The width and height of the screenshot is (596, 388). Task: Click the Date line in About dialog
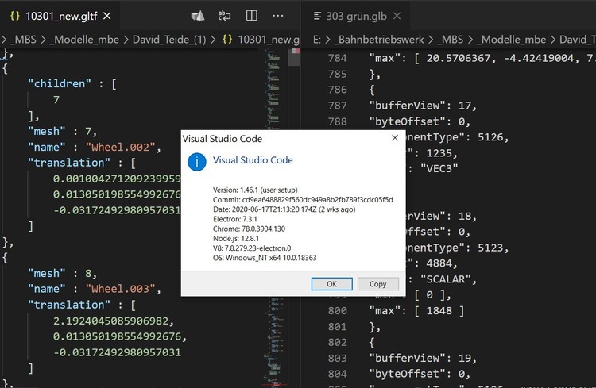284,209
